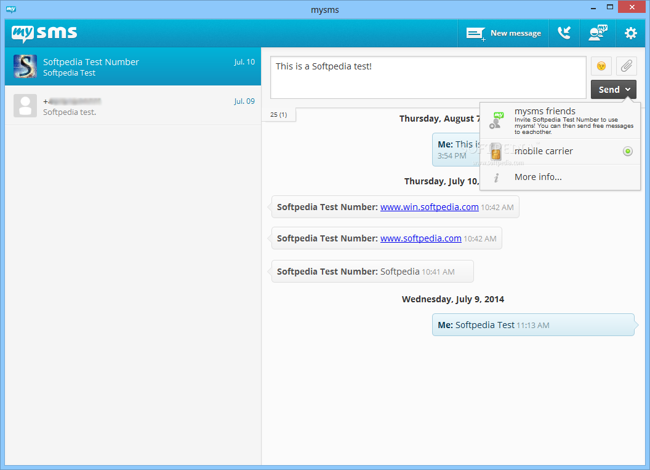
Task: Open the call log phone icon
Action: (564, 34)
